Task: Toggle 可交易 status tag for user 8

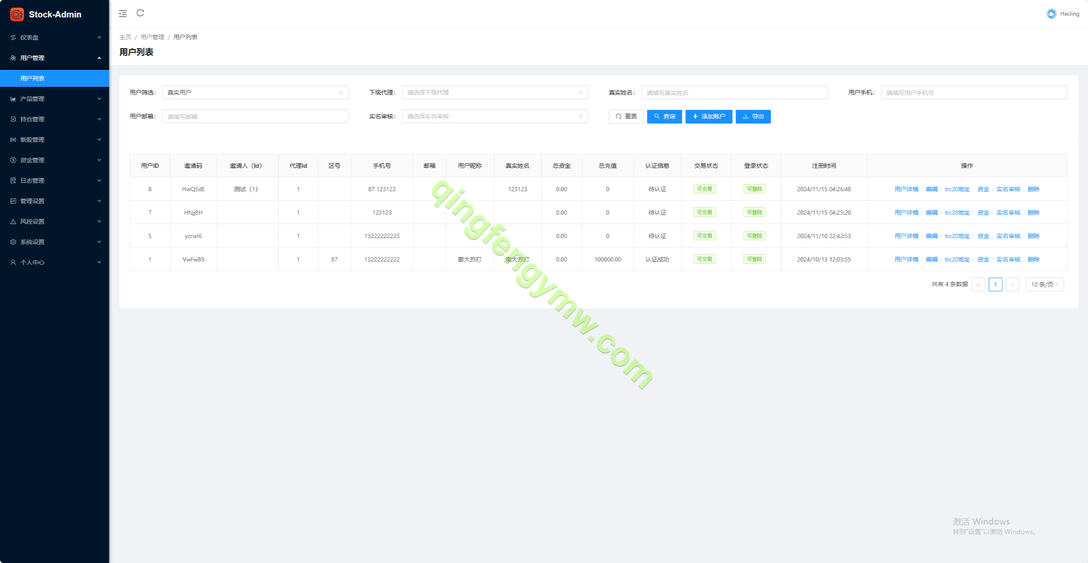Action: (704, 189)
